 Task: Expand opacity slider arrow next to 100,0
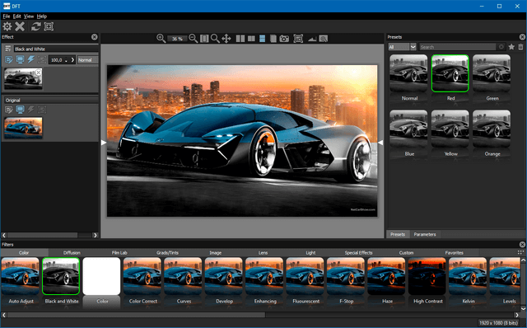click(72, 60)
